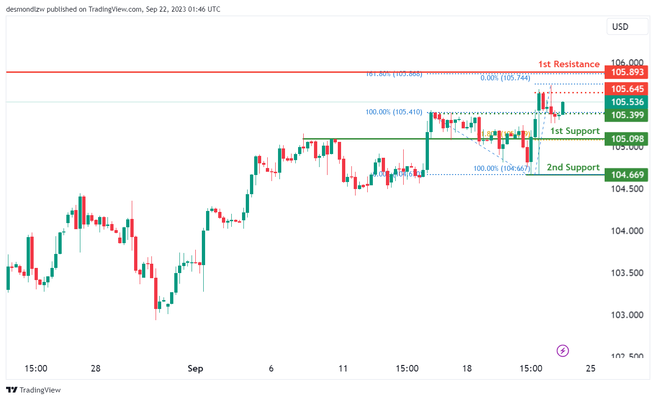
Task: Click the 25 date axis marker
Action: coord(591,368)
